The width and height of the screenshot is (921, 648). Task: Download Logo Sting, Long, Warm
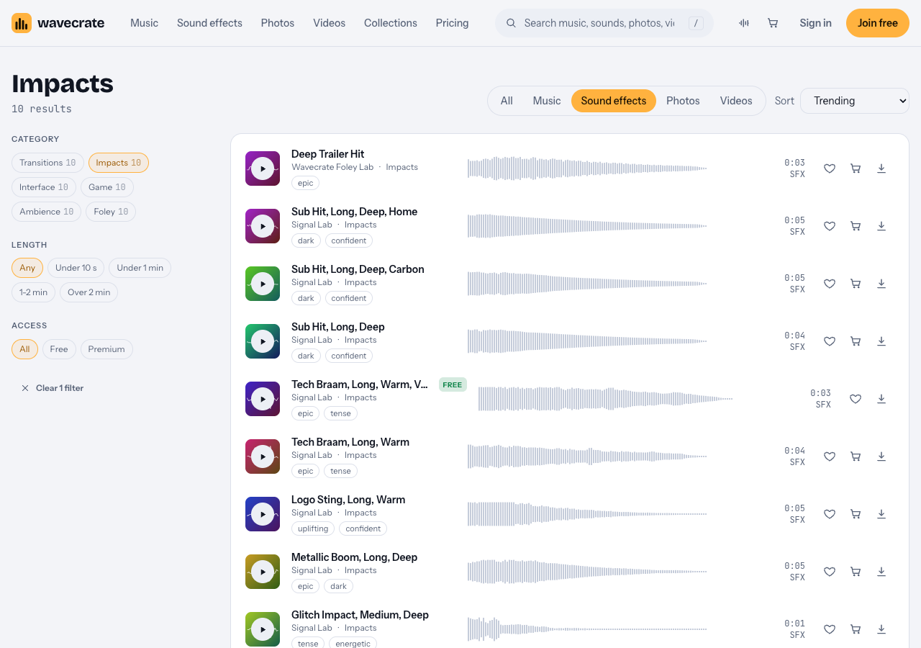pos(881,514)
